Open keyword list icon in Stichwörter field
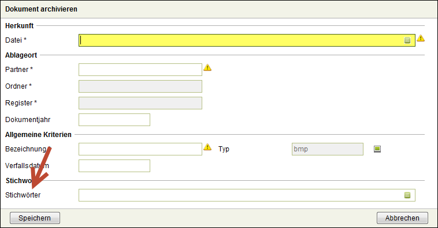 pyautogui.click(x=407, y=195)
